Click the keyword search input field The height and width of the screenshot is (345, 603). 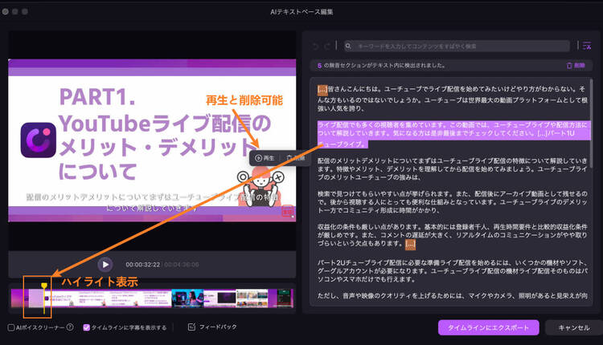[457, 46]
